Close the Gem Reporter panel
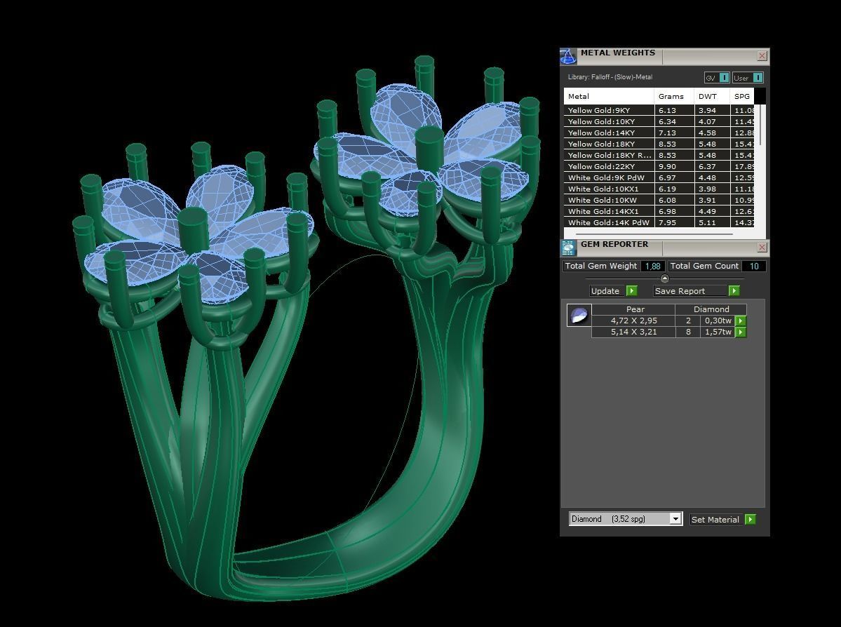Screen dimensions: 841x627 762,248
